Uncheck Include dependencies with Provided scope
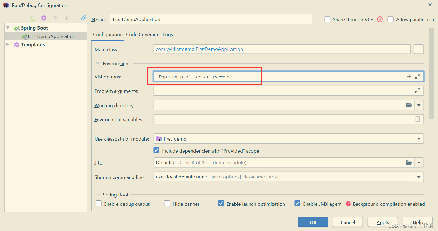 coord(156,150)
